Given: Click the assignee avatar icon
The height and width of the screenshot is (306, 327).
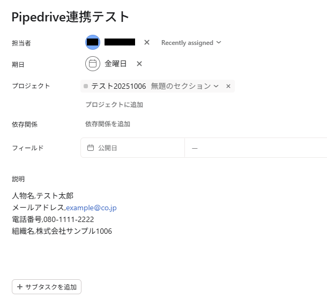Looking at the screenshot, I should pyautogui.click(x=93, y=42).
